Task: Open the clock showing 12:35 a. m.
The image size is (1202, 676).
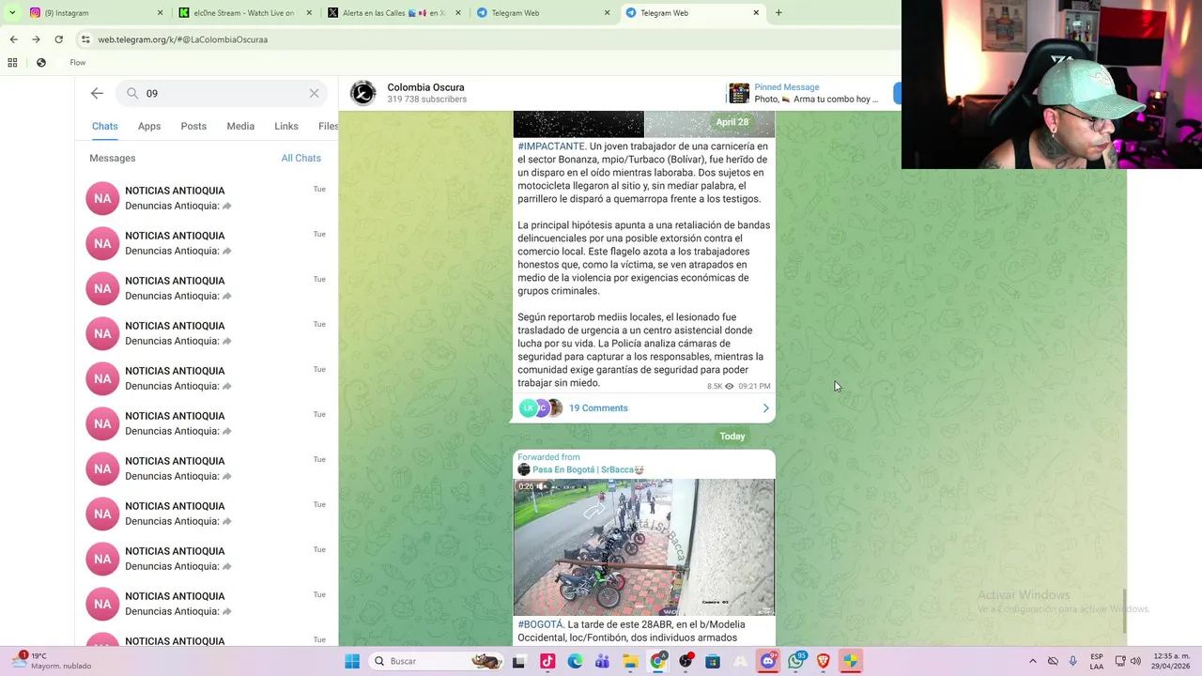Action: 1171,661
